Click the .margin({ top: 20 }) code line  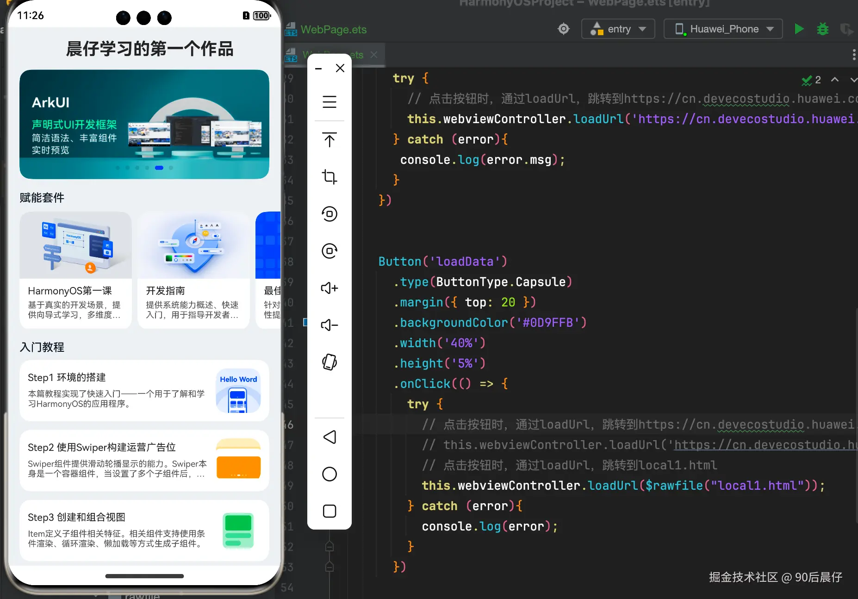[465, 302]
